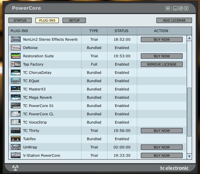Screen dimensions: 200x174
Task: Click BUY NOW for Restoration Suite
Action: click(x=162, y=56)
